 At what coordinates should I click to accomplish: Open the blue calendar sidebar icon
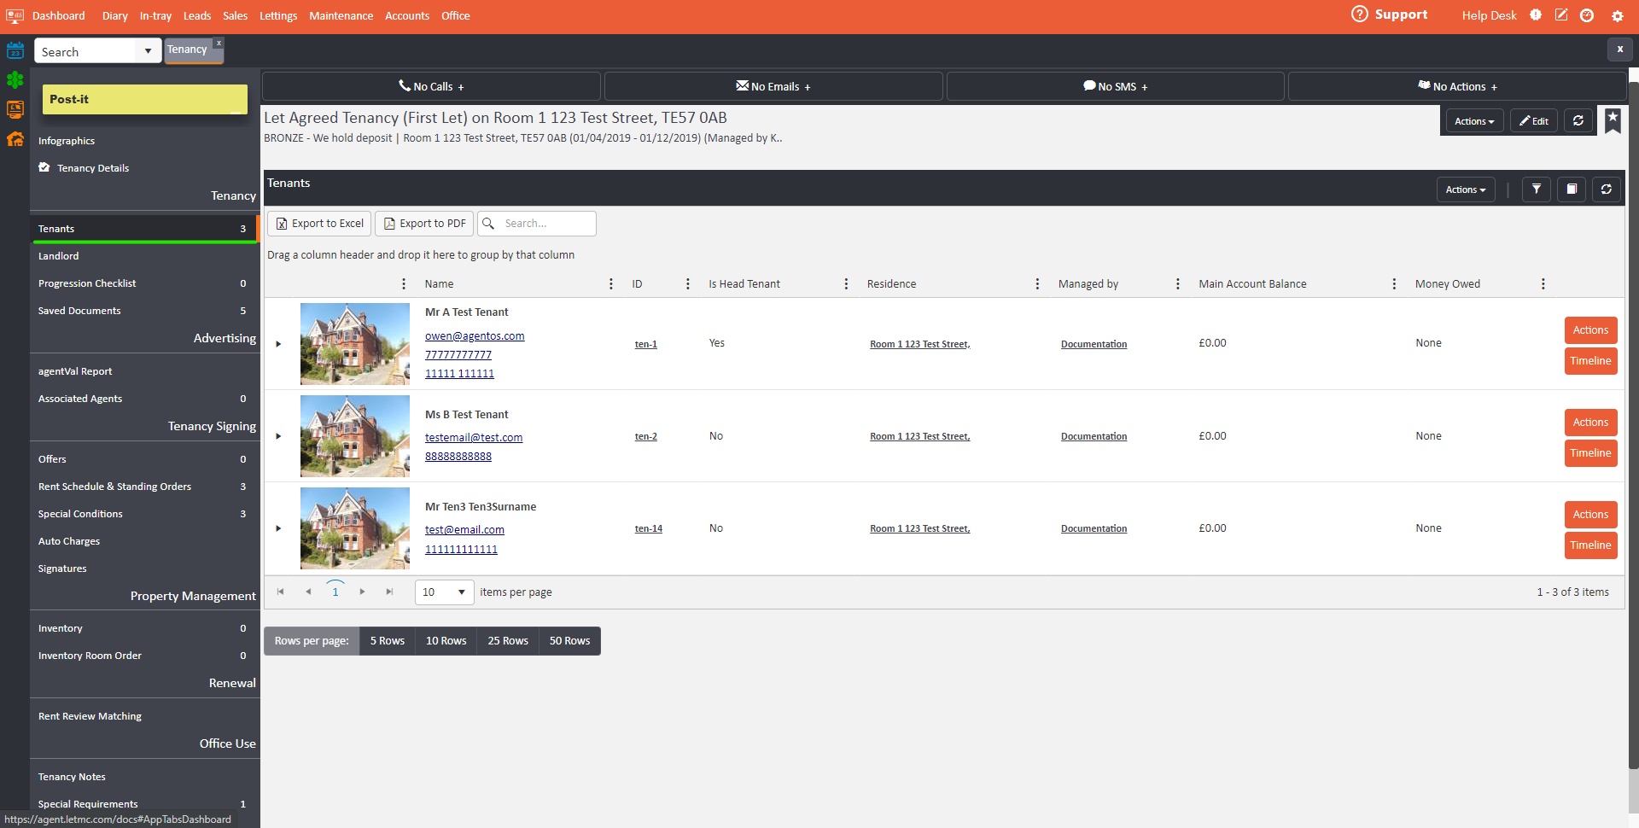pyautogui.click(x=15, y=50)
